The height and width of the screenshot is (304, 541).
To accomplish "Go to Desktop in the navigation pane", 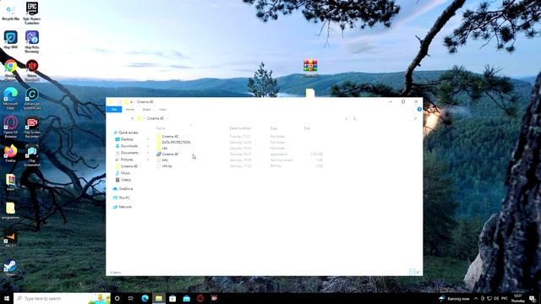I will [127, 139].
